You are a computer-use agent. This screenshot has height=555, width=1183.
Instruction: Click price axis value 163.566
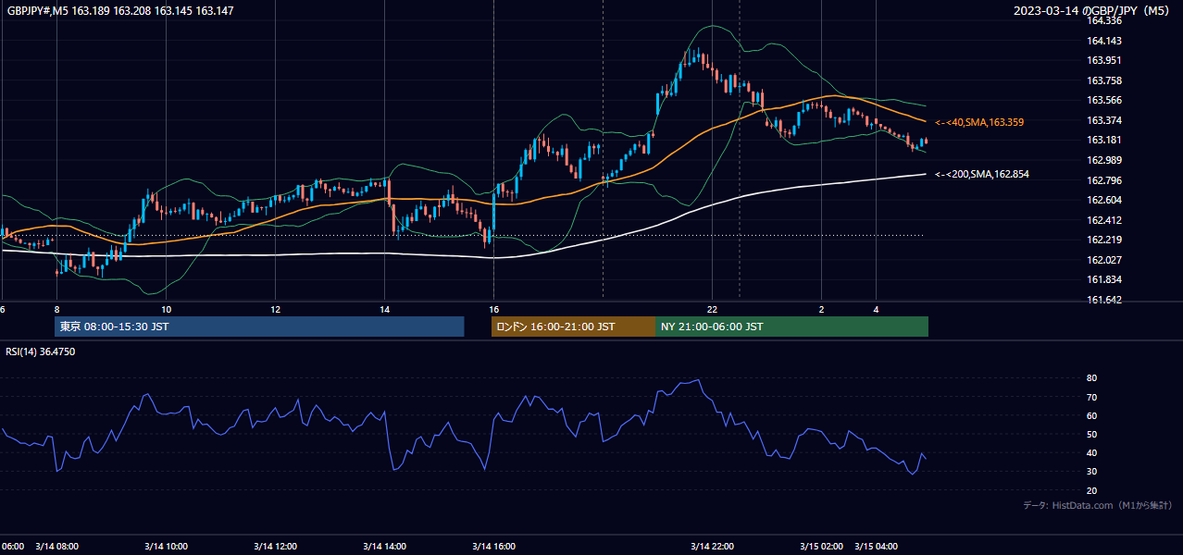[x=1103, y=100]
